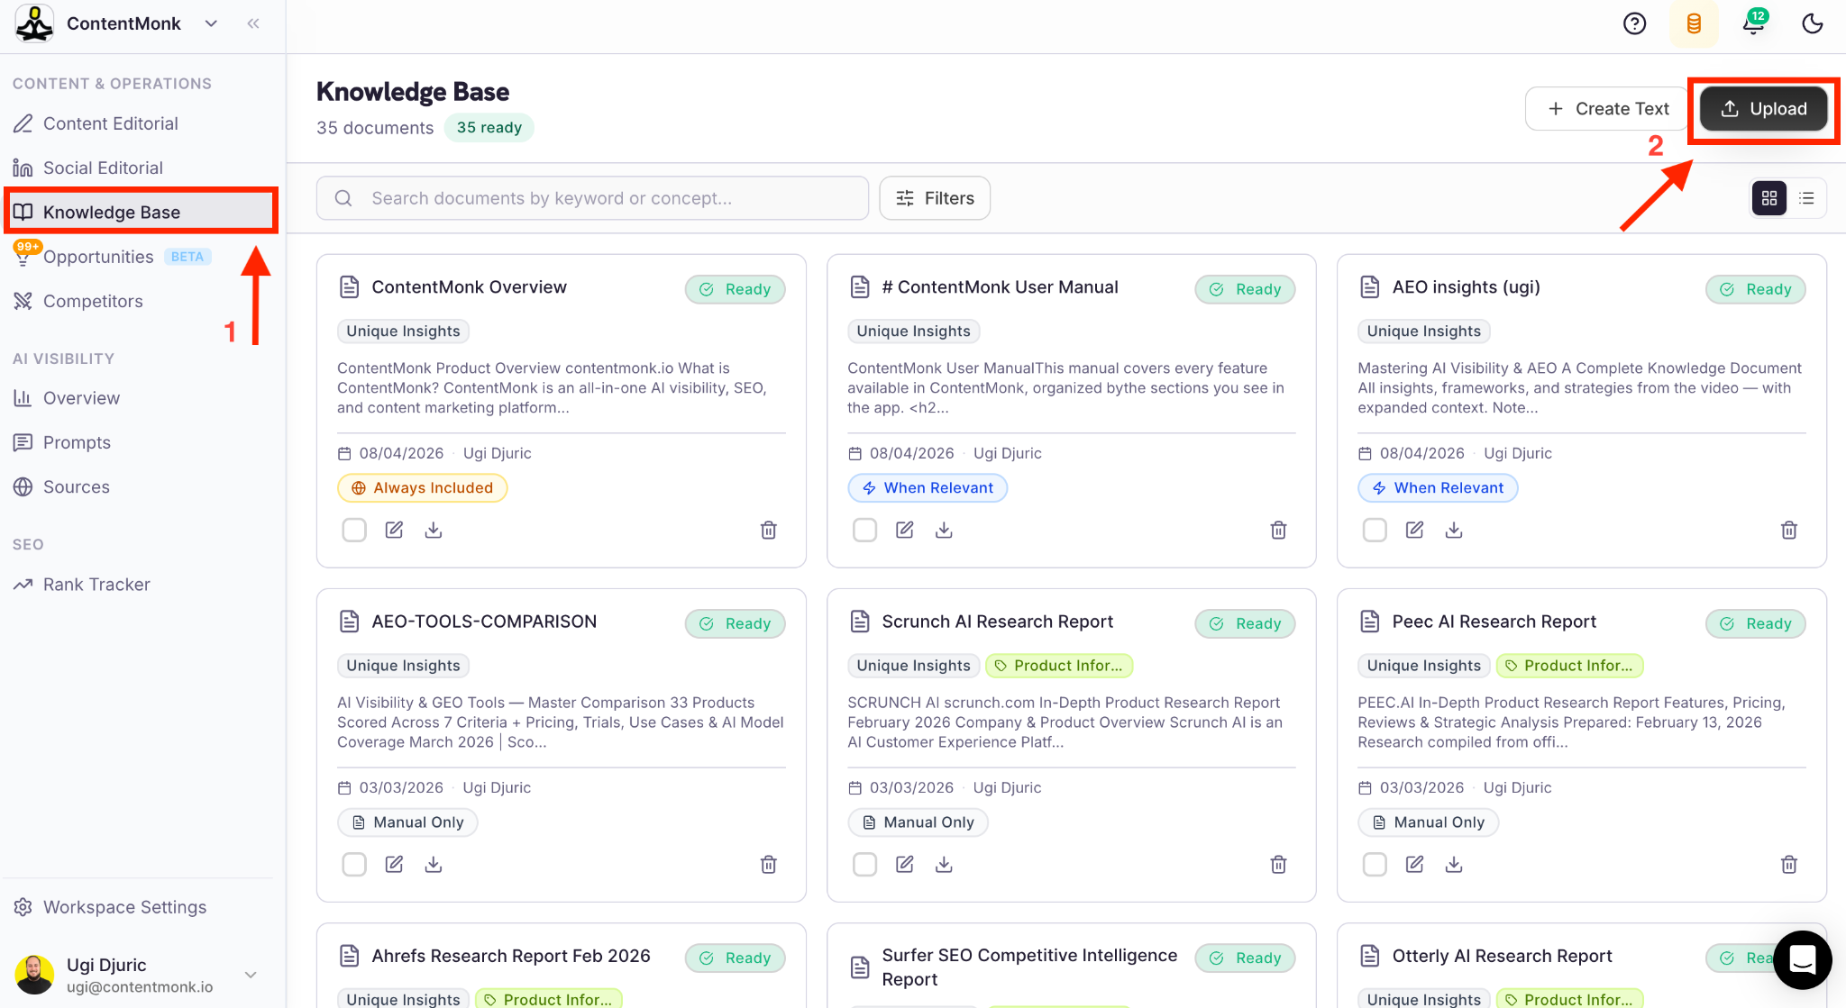Open the help question mark icon

[1634, 23]
